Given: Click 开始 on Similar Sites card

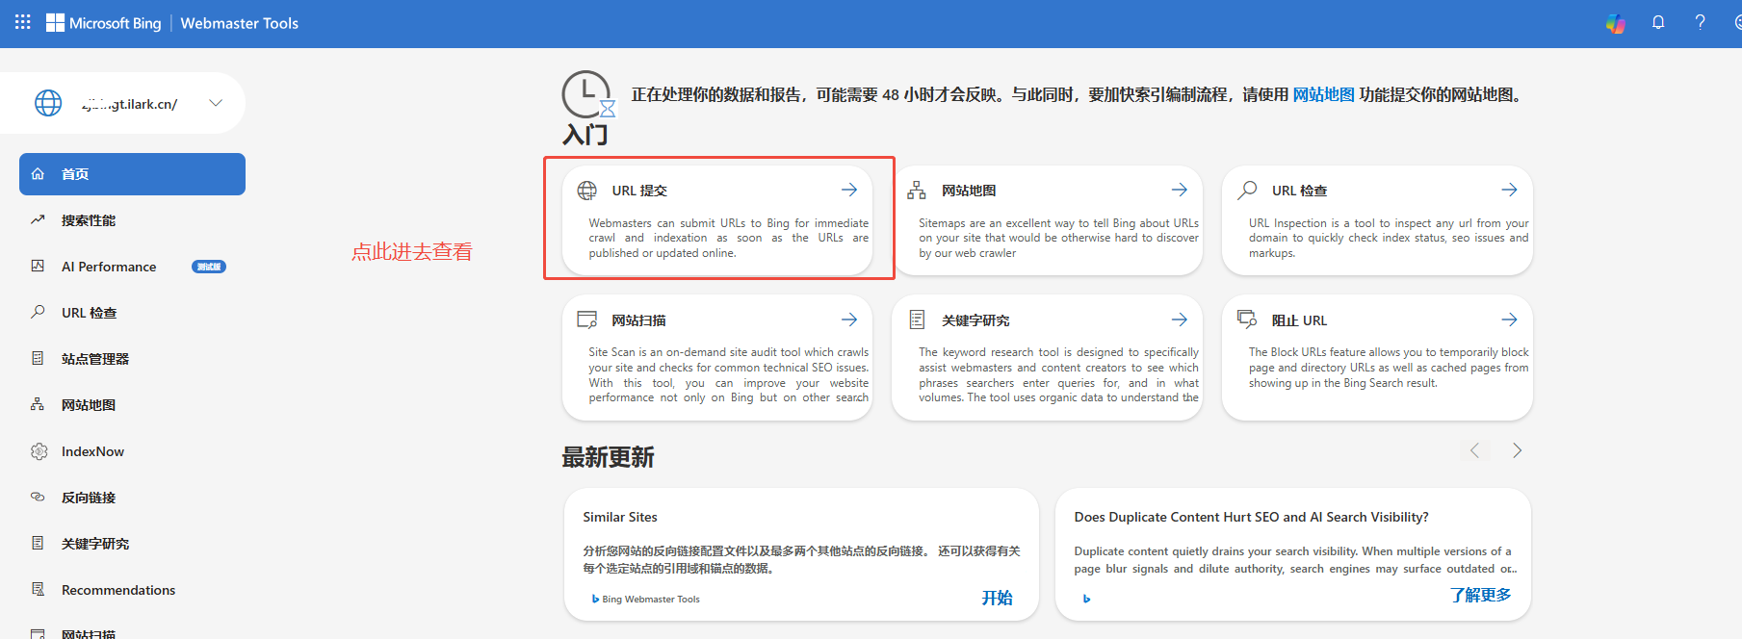Looking at the screenshot, I should [x=997, y=598].
